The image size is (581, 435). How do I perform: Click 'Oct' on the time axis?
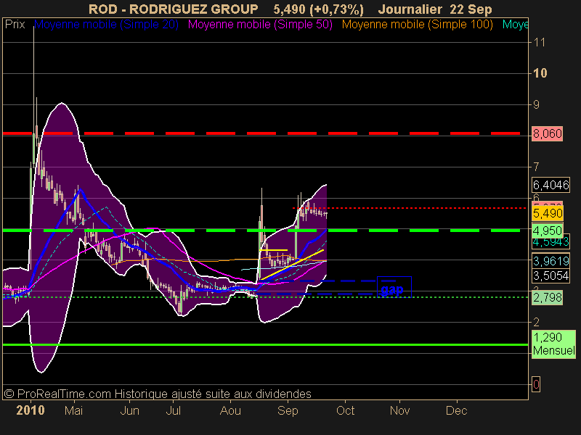point(346,410)
